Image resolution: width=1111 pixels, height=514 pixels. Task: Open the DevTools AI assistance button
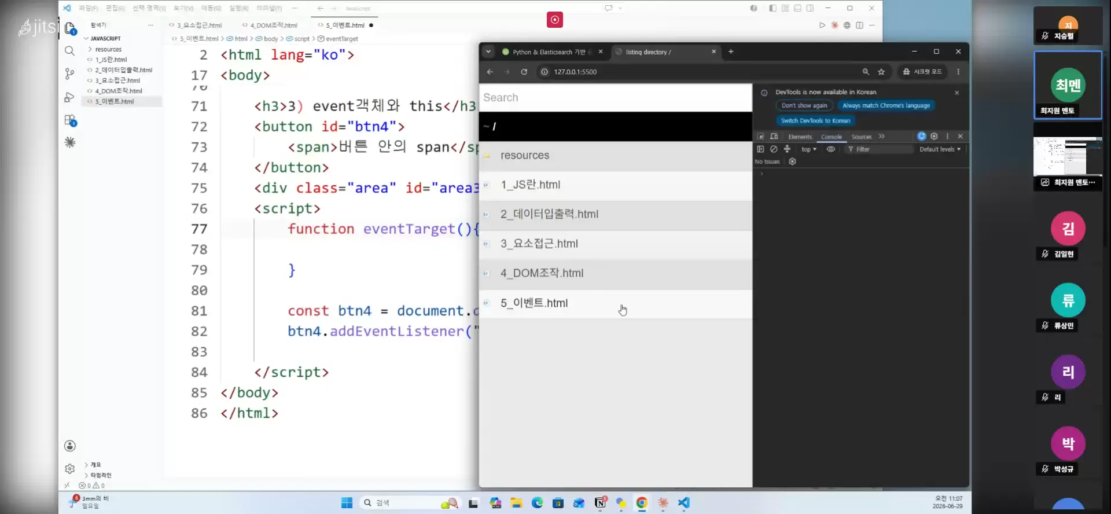coord(922,137)
